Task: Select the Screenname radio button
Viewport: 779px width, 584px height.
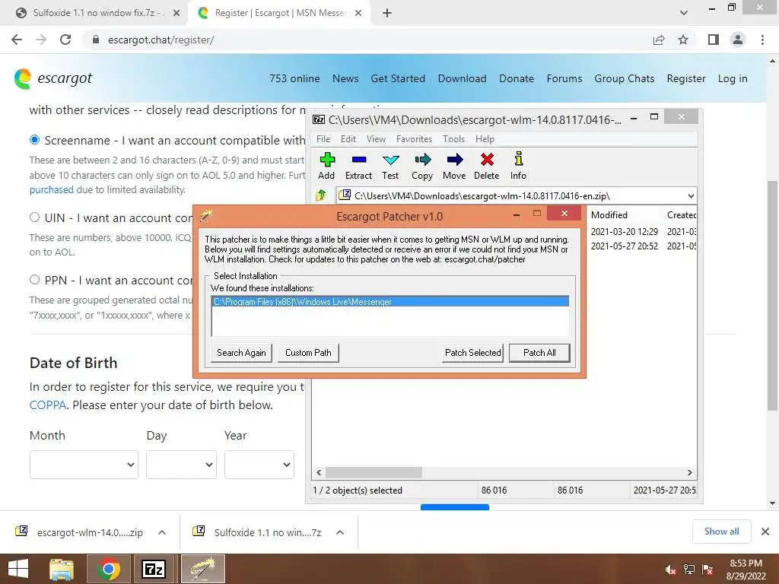Action: click(x=34, y=140)
